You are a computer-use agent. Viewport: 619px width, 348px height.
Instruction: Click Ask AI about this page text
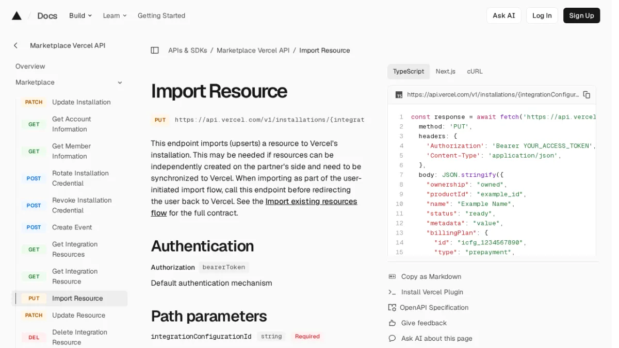437,339
